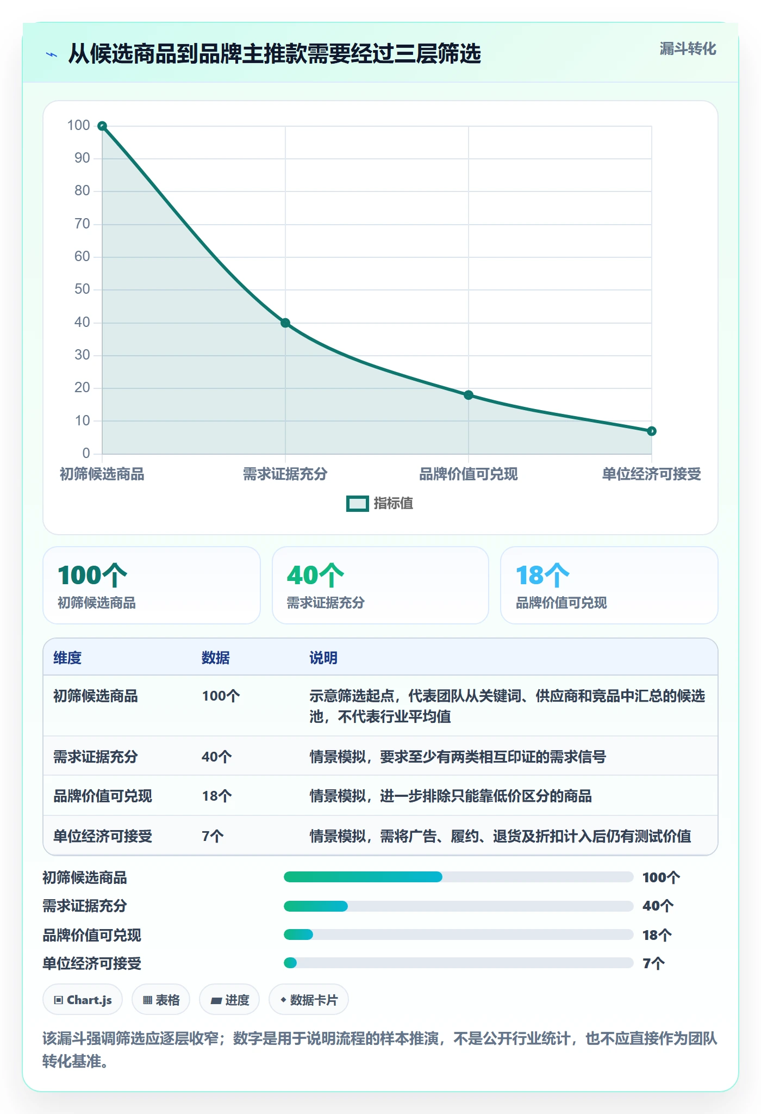Screen dimensions: 761x1114
Task: Toggle the 指标值 legend swatch
Action: click(358, 504)
